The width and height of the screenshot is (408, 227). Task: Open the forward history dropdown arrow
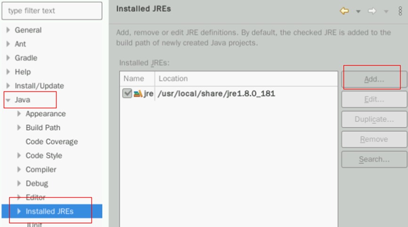tap(386, 11)
